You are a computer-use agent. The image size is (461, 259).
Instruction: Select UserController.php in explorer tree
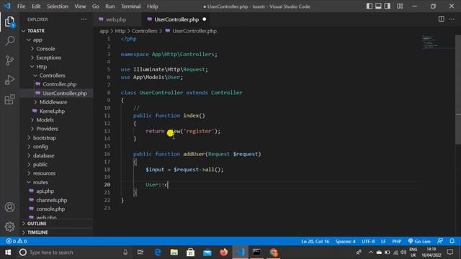click(57, 93)
